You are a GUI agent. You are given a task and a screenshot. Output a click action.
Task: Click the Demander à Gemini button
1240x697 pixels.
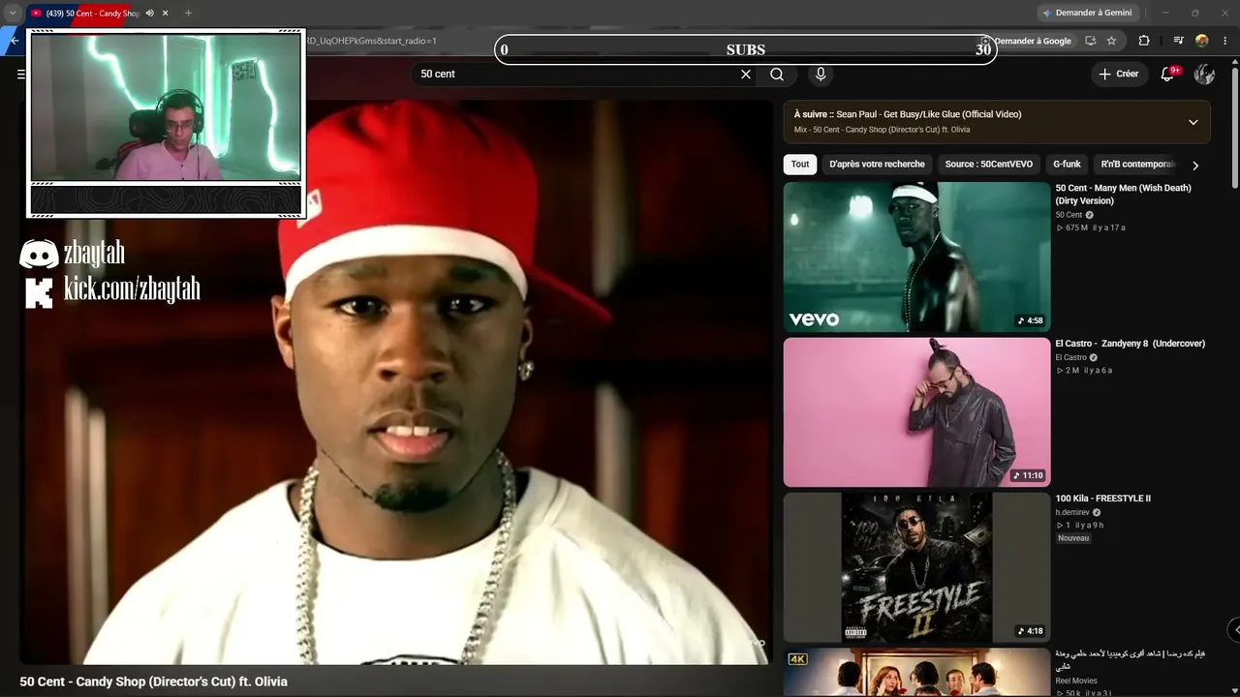click(1087, 13)
